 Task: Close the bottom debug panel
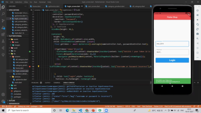point(198,83)
